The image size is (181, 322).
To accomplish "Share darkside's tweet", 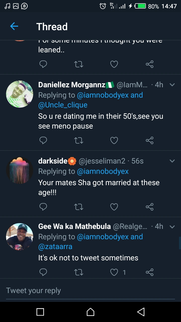I will tap(150, 207).
